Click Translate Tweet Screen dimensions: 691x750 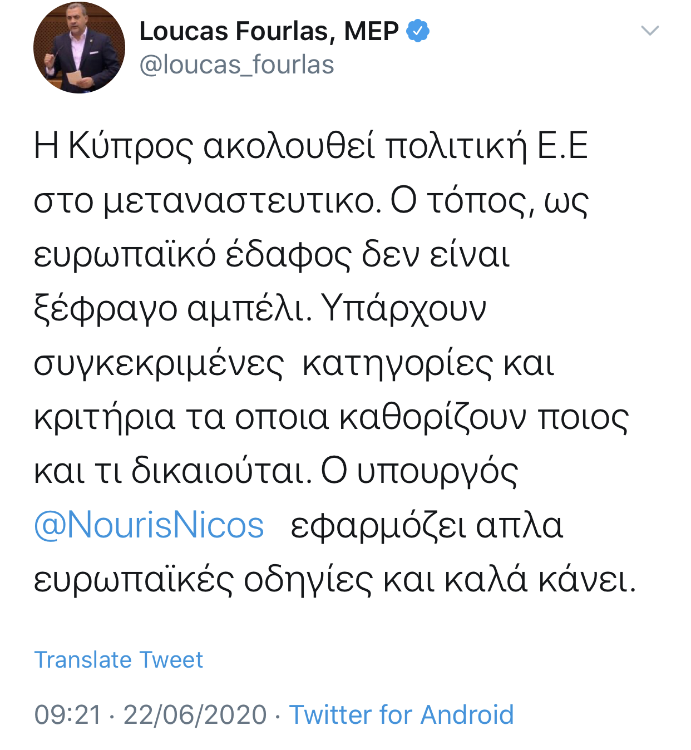[119, 660]
